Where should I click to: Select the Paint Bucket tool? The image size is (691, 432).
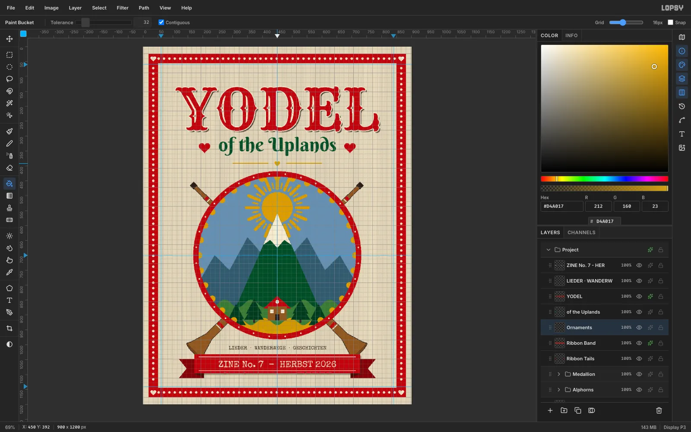click(x=10, y=184)
